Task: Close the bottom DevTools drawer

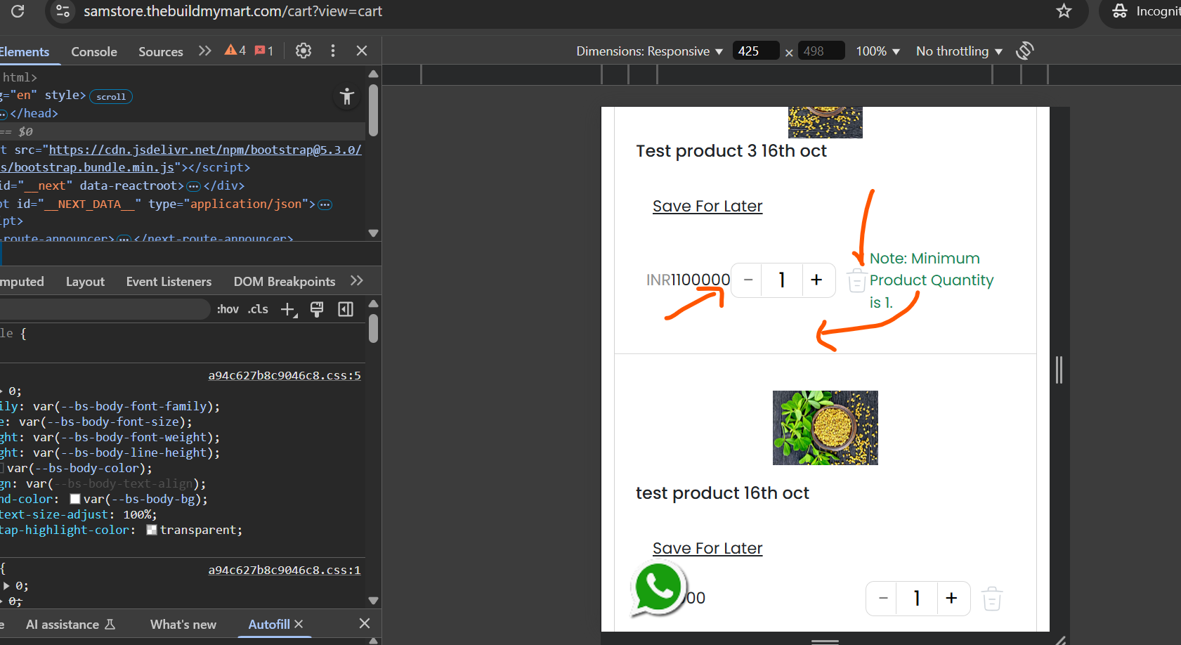Action: 365,623
